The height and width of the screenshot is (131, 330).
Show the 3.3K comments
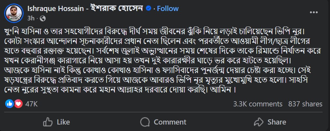click(x=258, y=104)
